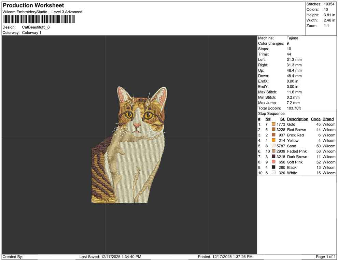338x260 pixels.
Task: Click the White color swatch
Action: click(x=273, y=173)
